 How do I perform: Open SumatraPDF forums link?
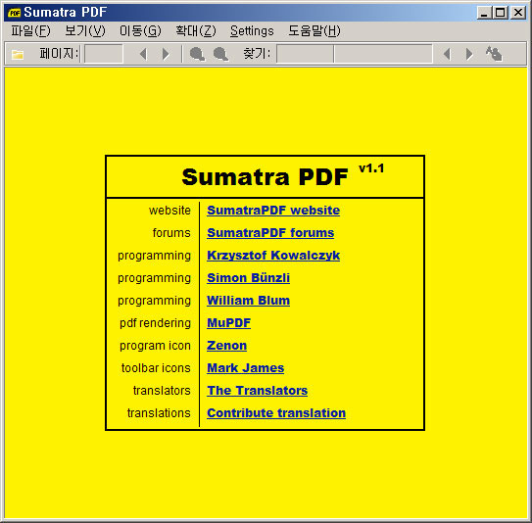tap(270, 233)
